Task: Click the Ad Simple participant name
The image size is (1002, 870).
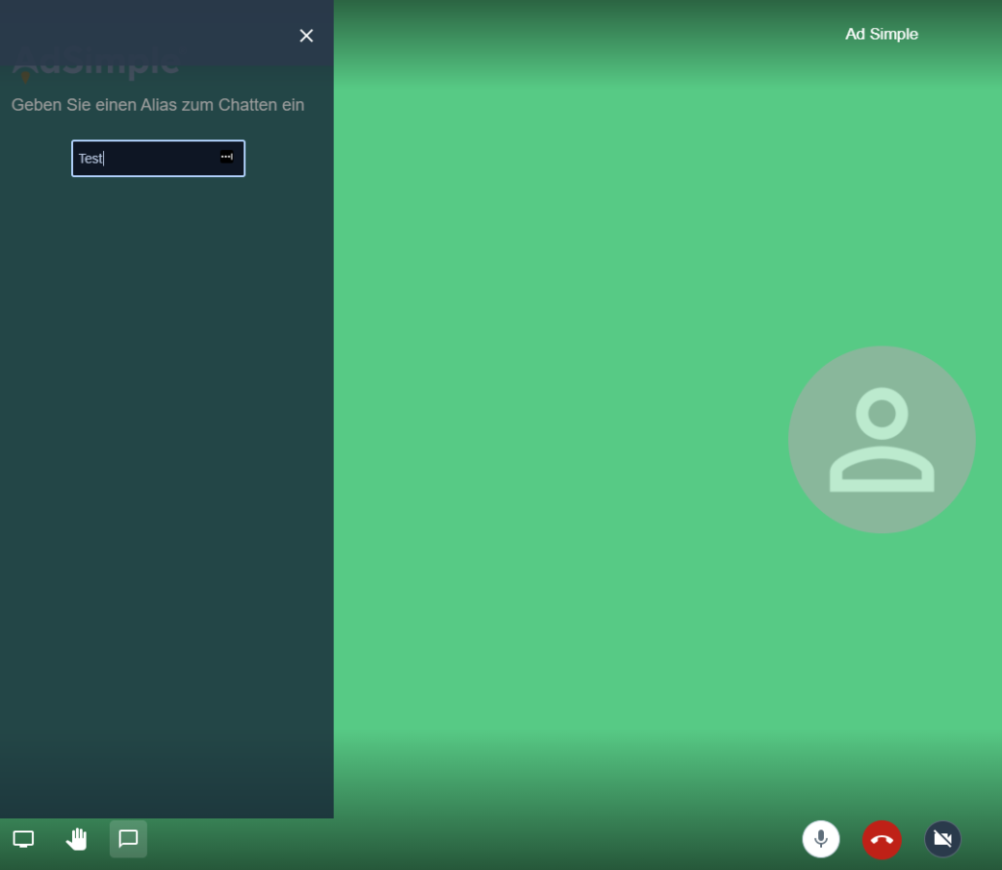Action: pos(881,34)
